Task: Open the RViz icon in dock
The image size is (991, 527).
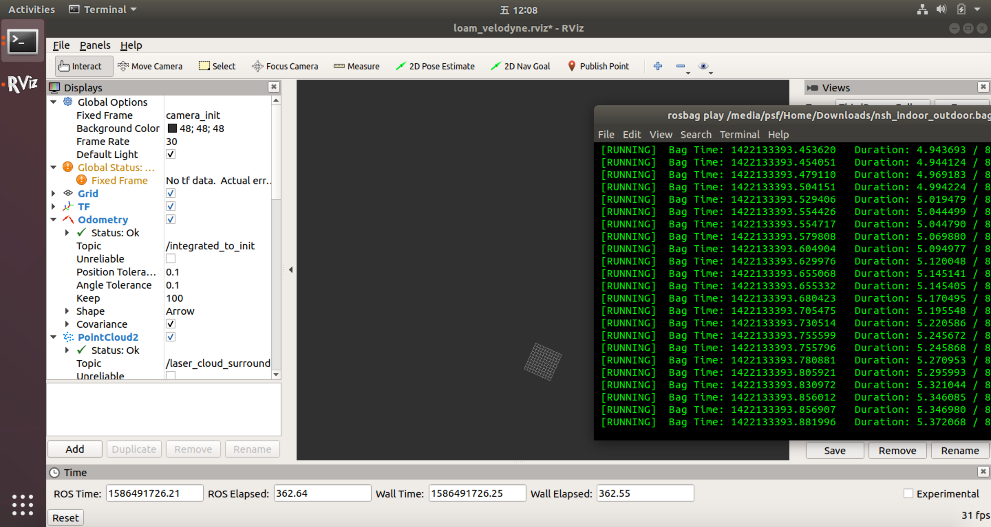Action: click(23, 83)
